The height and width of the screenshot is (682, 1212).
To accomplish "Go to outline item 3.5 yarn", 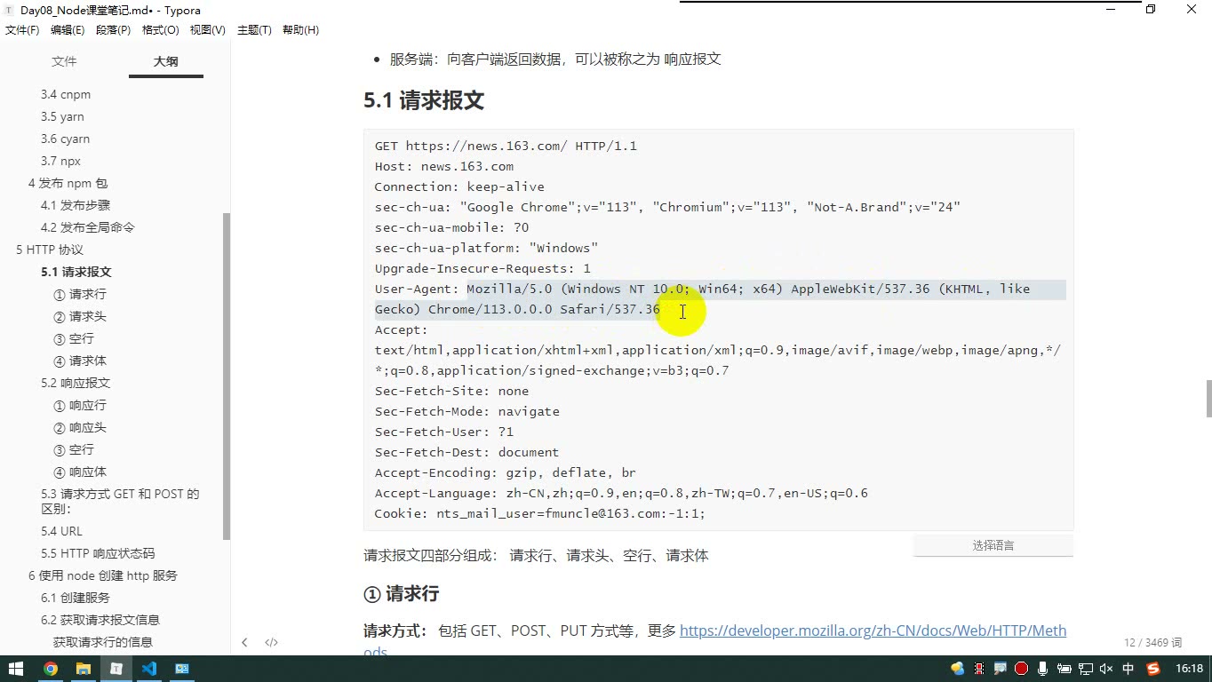I will point(62,116).
